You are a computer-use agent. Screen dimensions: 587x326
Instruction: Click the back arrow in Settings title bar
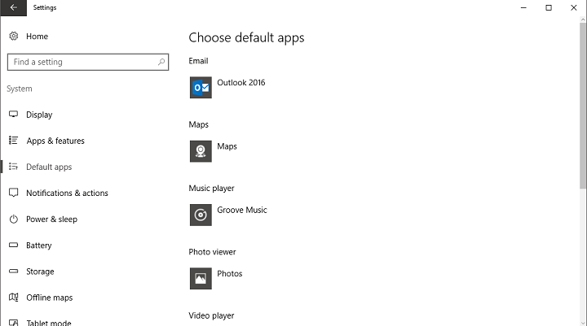(x=14, y=7)
